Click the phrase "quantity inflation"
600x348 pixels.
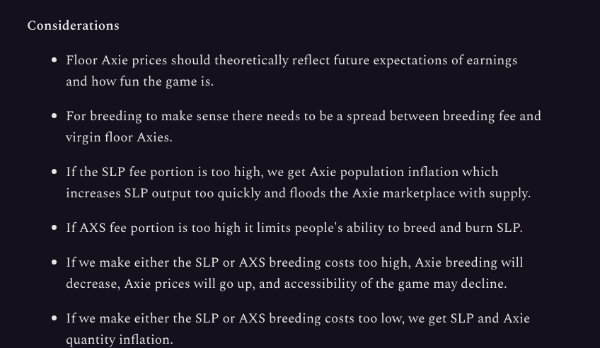119,340
